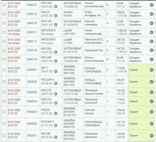Click the 'Прокладка ГБЦ' description cell
156x142 pixels.
(x=94, y=50)
